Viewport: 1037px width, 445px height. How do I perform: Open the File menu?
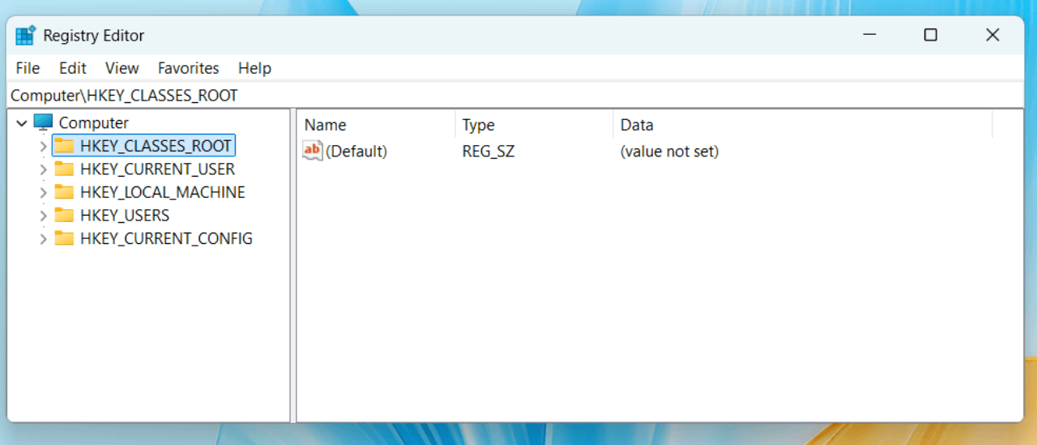coord(28,68)
